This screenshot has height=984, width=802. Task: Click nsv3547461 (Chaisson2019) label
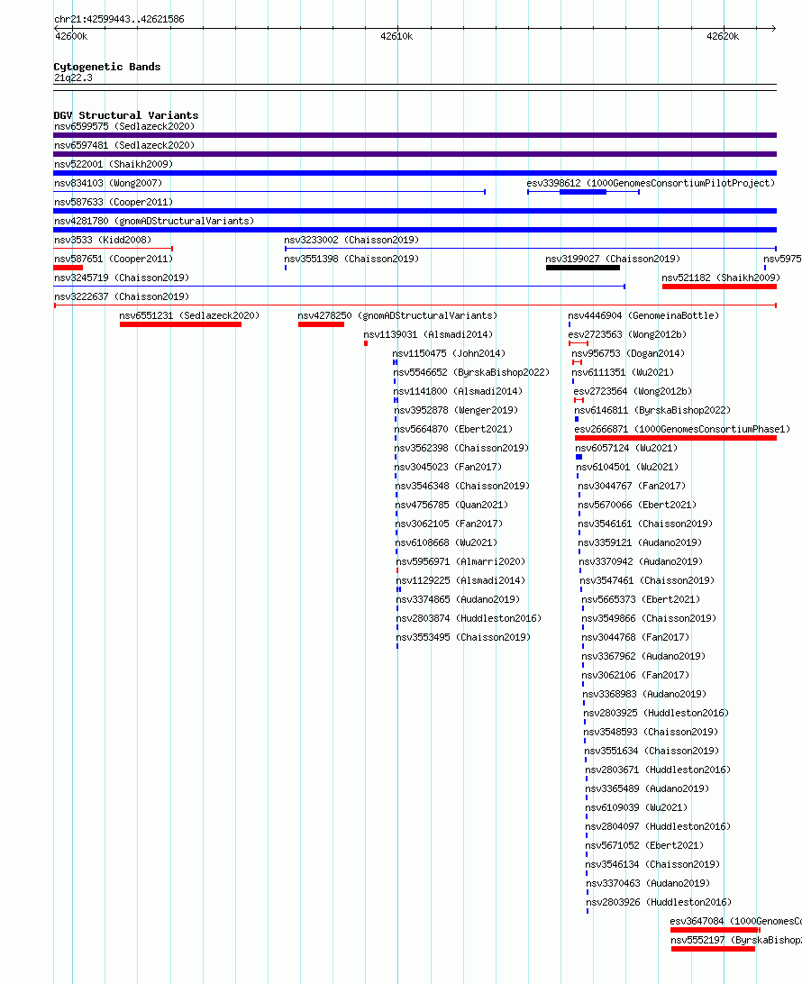click(648, 580)
